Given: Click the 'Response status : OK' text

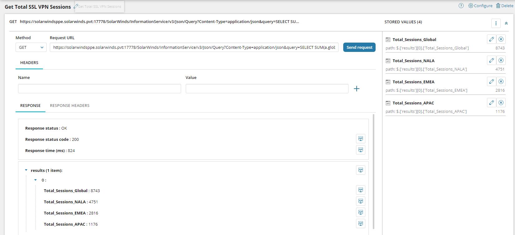Looking at the screenshot, I should [x=46, y=128].
